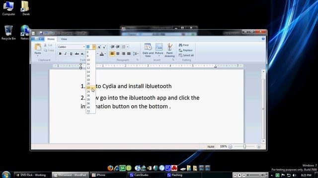Apply the text color A button
Screen dimensions: 318x178
(x=102, y=54)
